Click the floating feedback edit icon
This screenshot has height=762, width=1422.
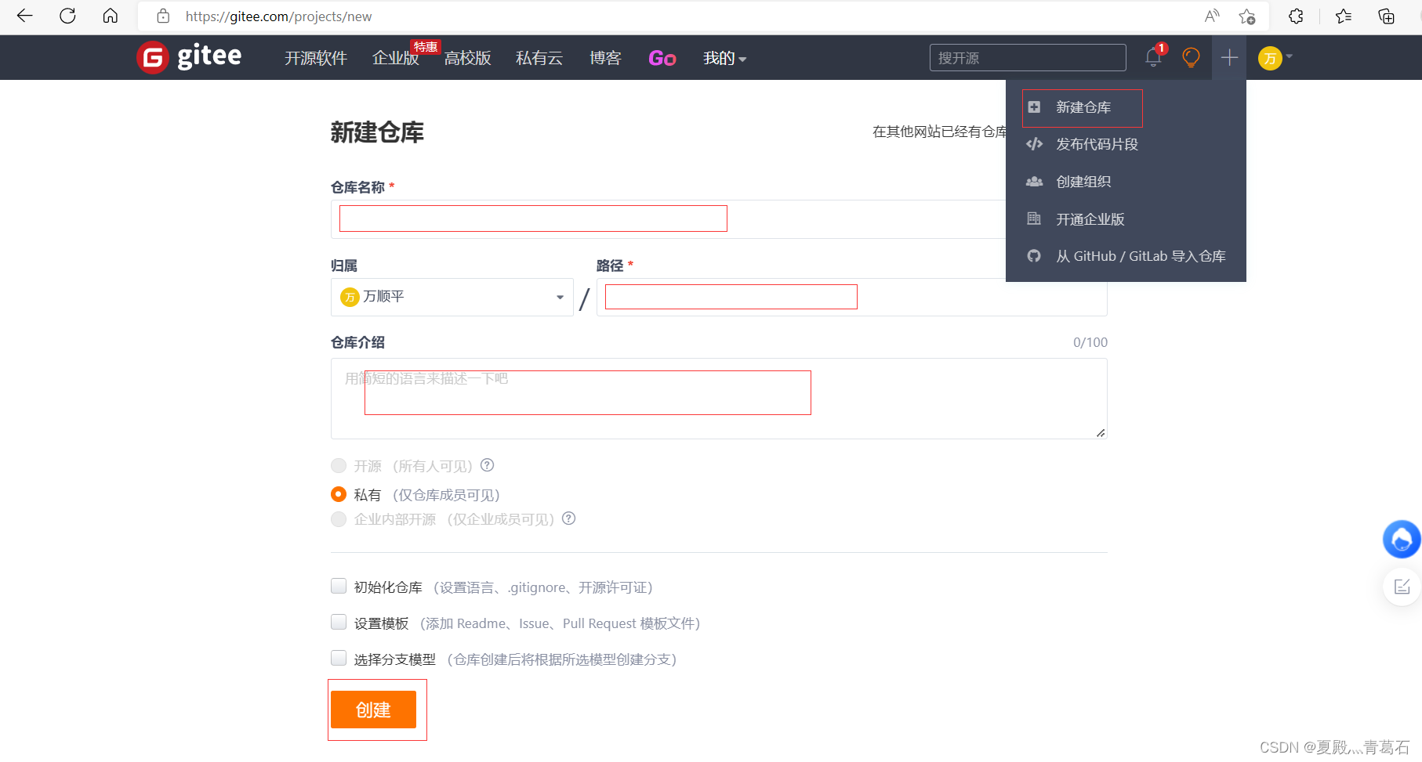click(x=1402, y=586)
